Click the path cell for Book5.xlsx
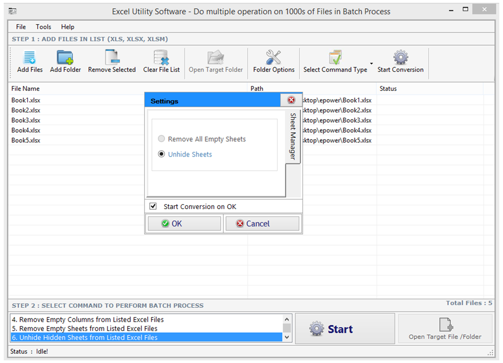Viewport: 503px width, 363px height. click(337, 140)
